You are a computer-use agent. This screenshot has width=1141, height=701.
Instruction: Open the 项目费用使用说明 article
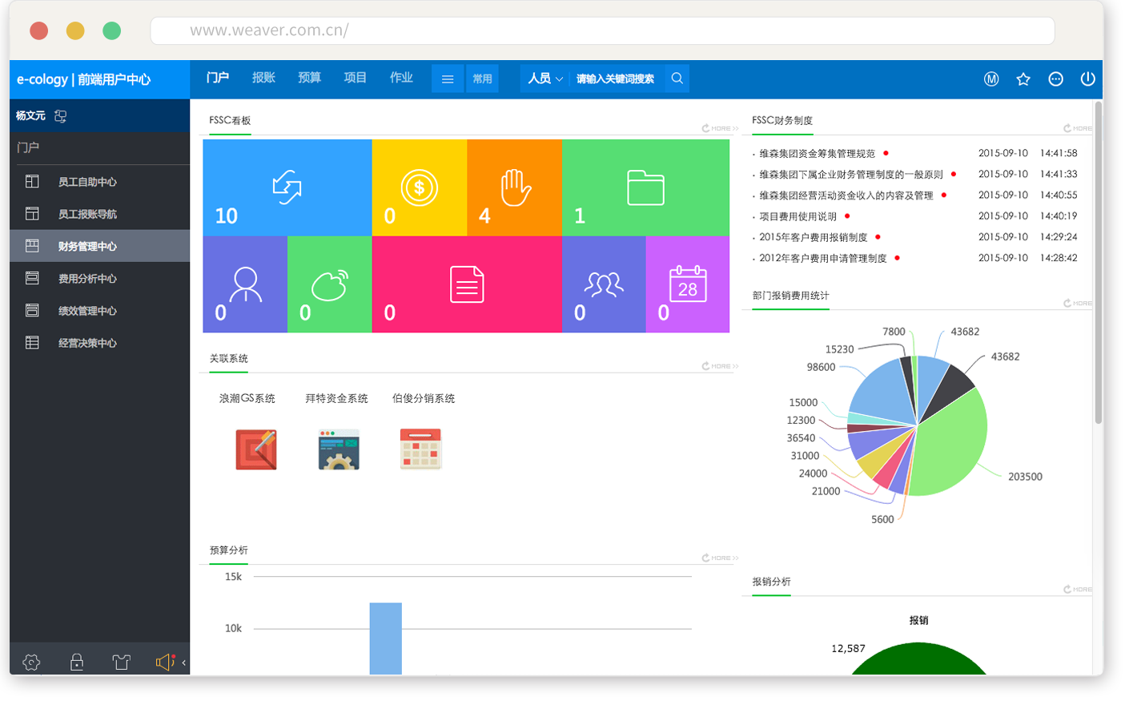click(x=797, y=216)
